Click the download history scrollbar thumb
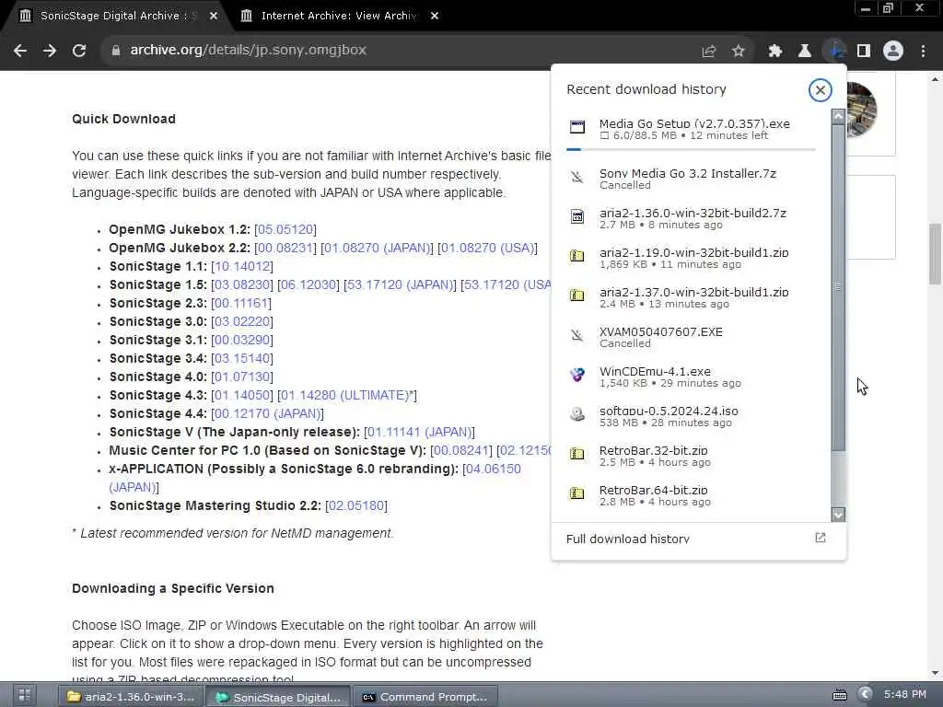 [x=838, y=287]
